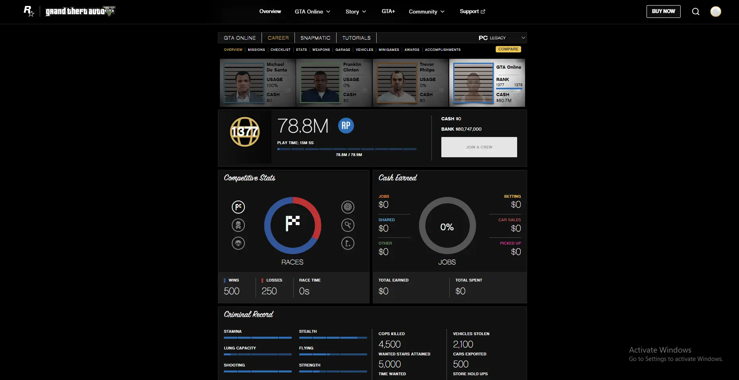The width and height of the screenshot is (739, 380).
Task: Open the CHECKLIST sub-tab
Action: click(x=281, y=50)
